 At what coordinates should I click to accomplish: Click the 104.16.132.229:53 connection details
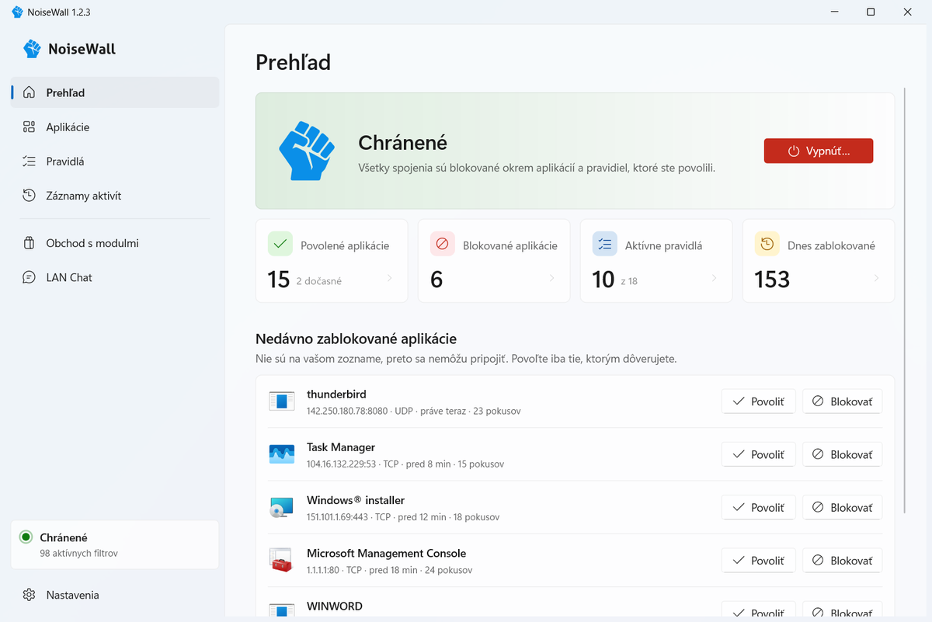coord(405,464)
